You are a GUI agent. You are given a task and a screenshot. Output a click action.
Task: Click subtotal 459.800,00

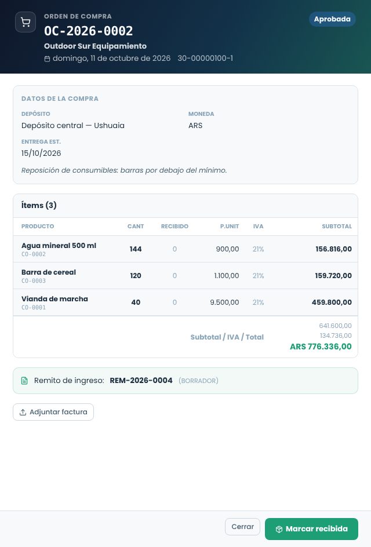click(x=332, y=302)
